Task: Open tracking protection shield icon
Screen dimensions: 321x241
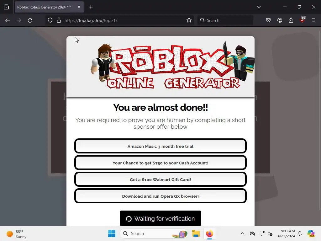Action: pyautogui.click(x=50, y=20)
